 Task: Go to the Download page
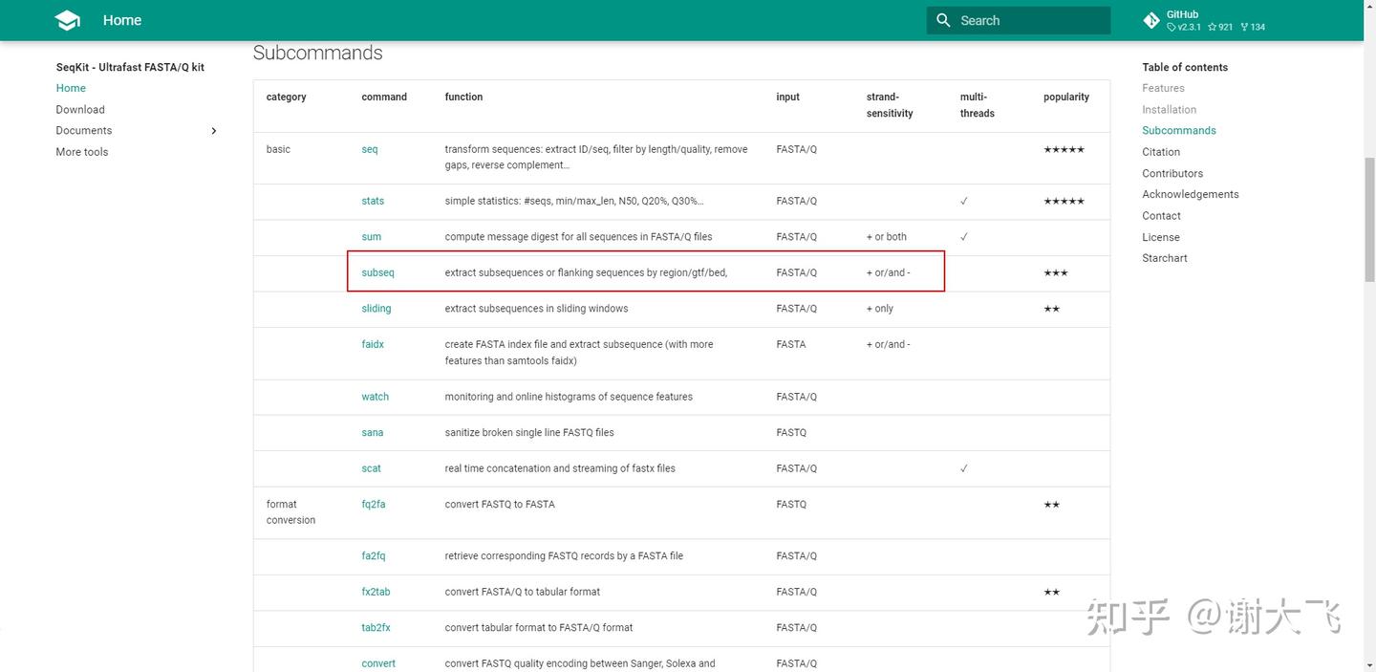pyautogui.click(x=79, y=109)
